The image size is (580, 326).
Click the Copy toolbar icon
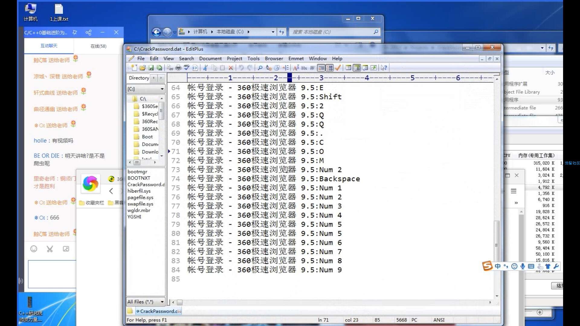pyautogui.click(x=214, y=68)
